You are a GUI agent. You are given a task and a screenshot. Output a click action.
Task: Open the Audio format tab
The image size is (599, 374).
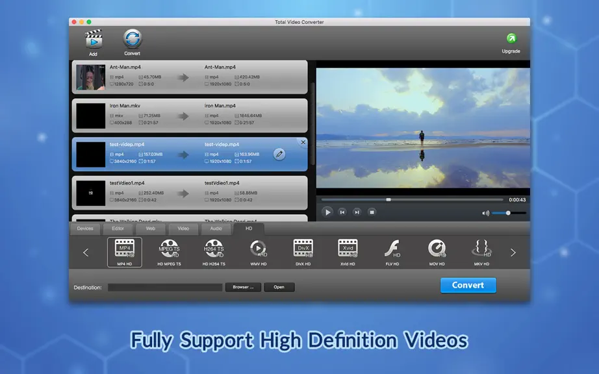pyautogui.click(x=216, y=229)
